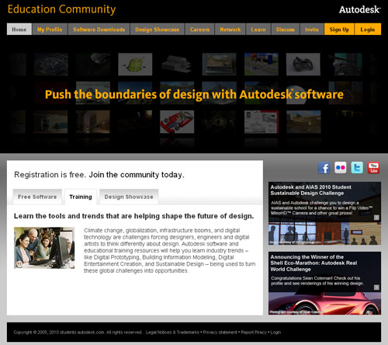Click the Sign Up button

coord(339,30)
